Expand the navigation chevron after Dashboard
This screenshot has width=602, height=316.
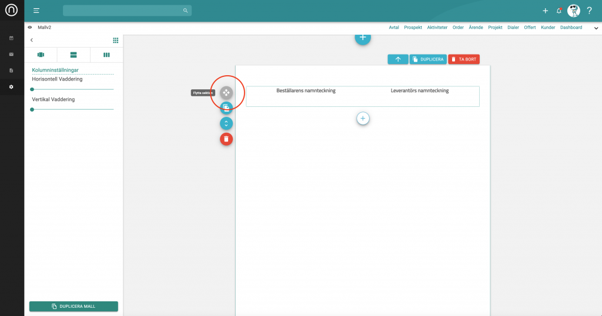tap(596, 28)
